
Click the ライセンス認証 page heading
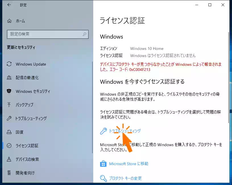pos(122,20)
